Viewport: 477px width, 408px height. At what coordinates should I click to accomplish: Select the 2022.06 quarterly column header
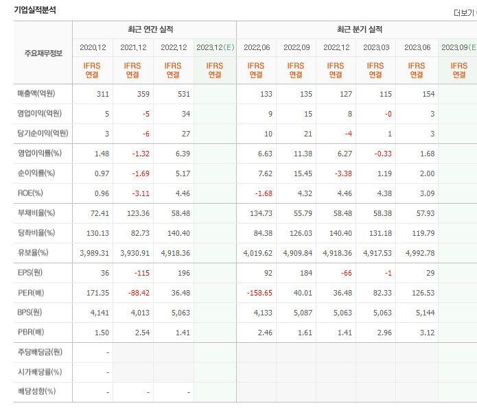point(257,47)
